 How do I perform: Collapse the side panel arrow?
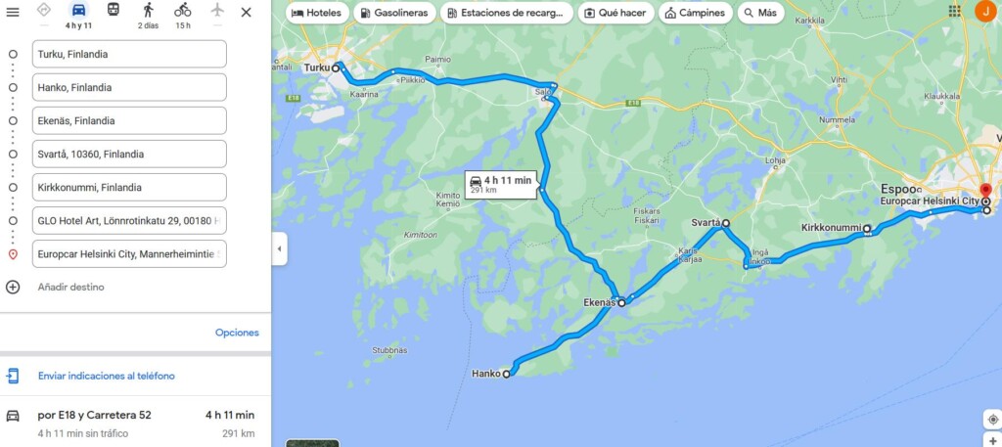point(279,249)
